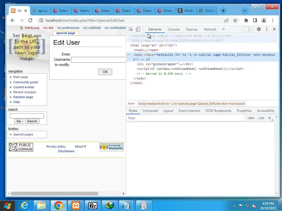Show more DevTools tabs chevron
The width and height of the screenshot is (282, 211).
(x=223, y=29)
